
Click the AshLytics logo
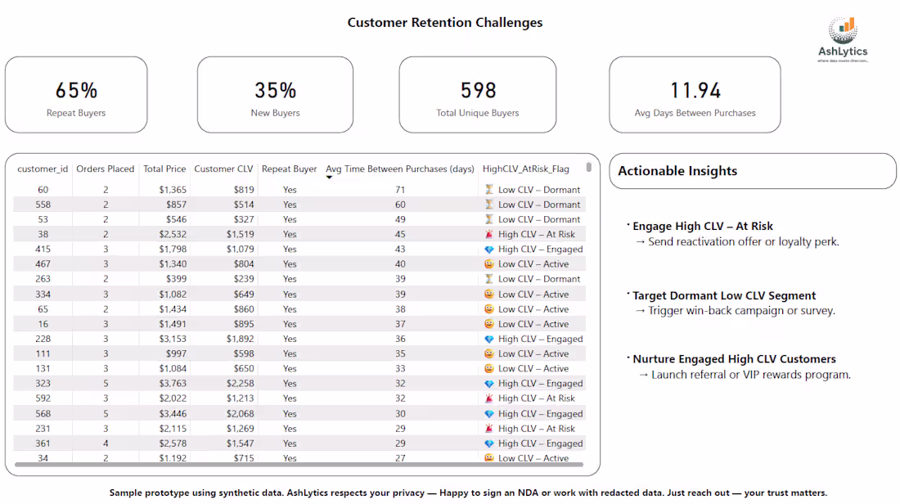point(842,32)
